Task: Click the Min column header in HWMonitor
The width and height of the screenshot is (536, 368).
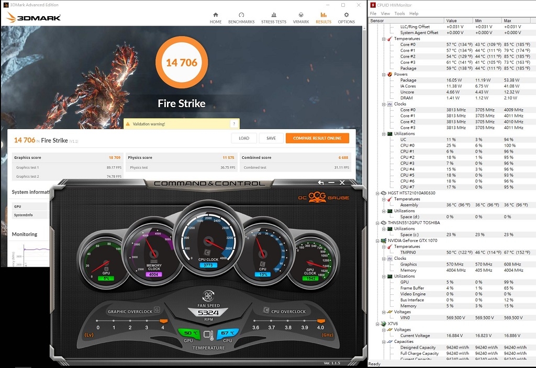Action: coord(487,20)
